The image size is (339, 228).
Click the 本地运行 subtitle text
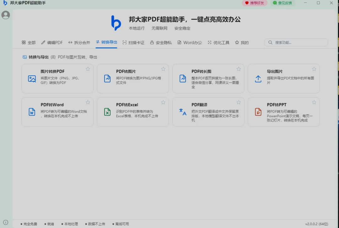click(137, 28)
